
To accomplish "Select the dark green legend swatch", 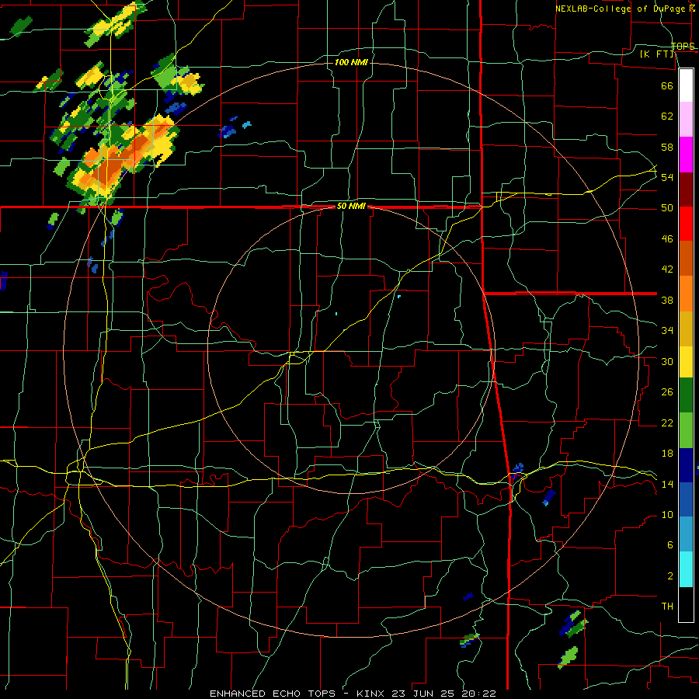I will click(686, 395).
